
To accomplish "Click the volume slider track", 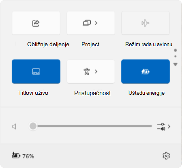I will (x=91, y=126).
